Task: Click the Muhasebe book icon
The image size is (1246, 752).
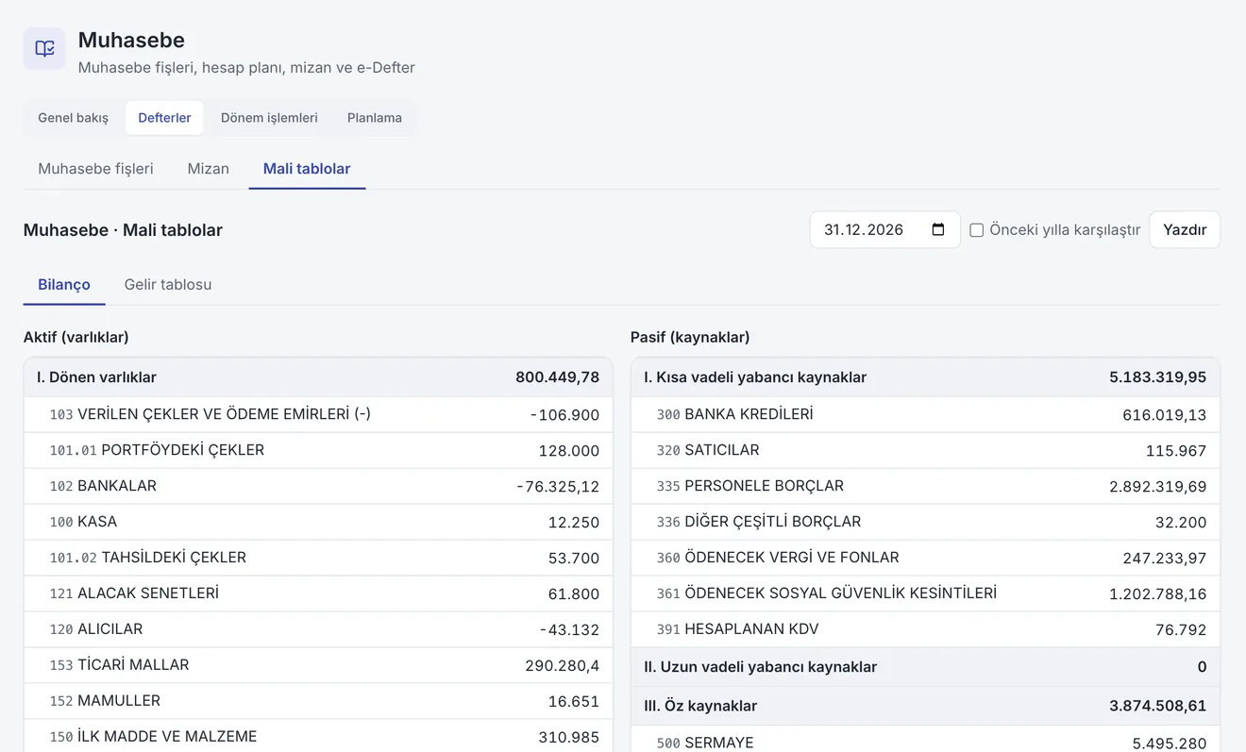Action: click(x=44, y=48)
